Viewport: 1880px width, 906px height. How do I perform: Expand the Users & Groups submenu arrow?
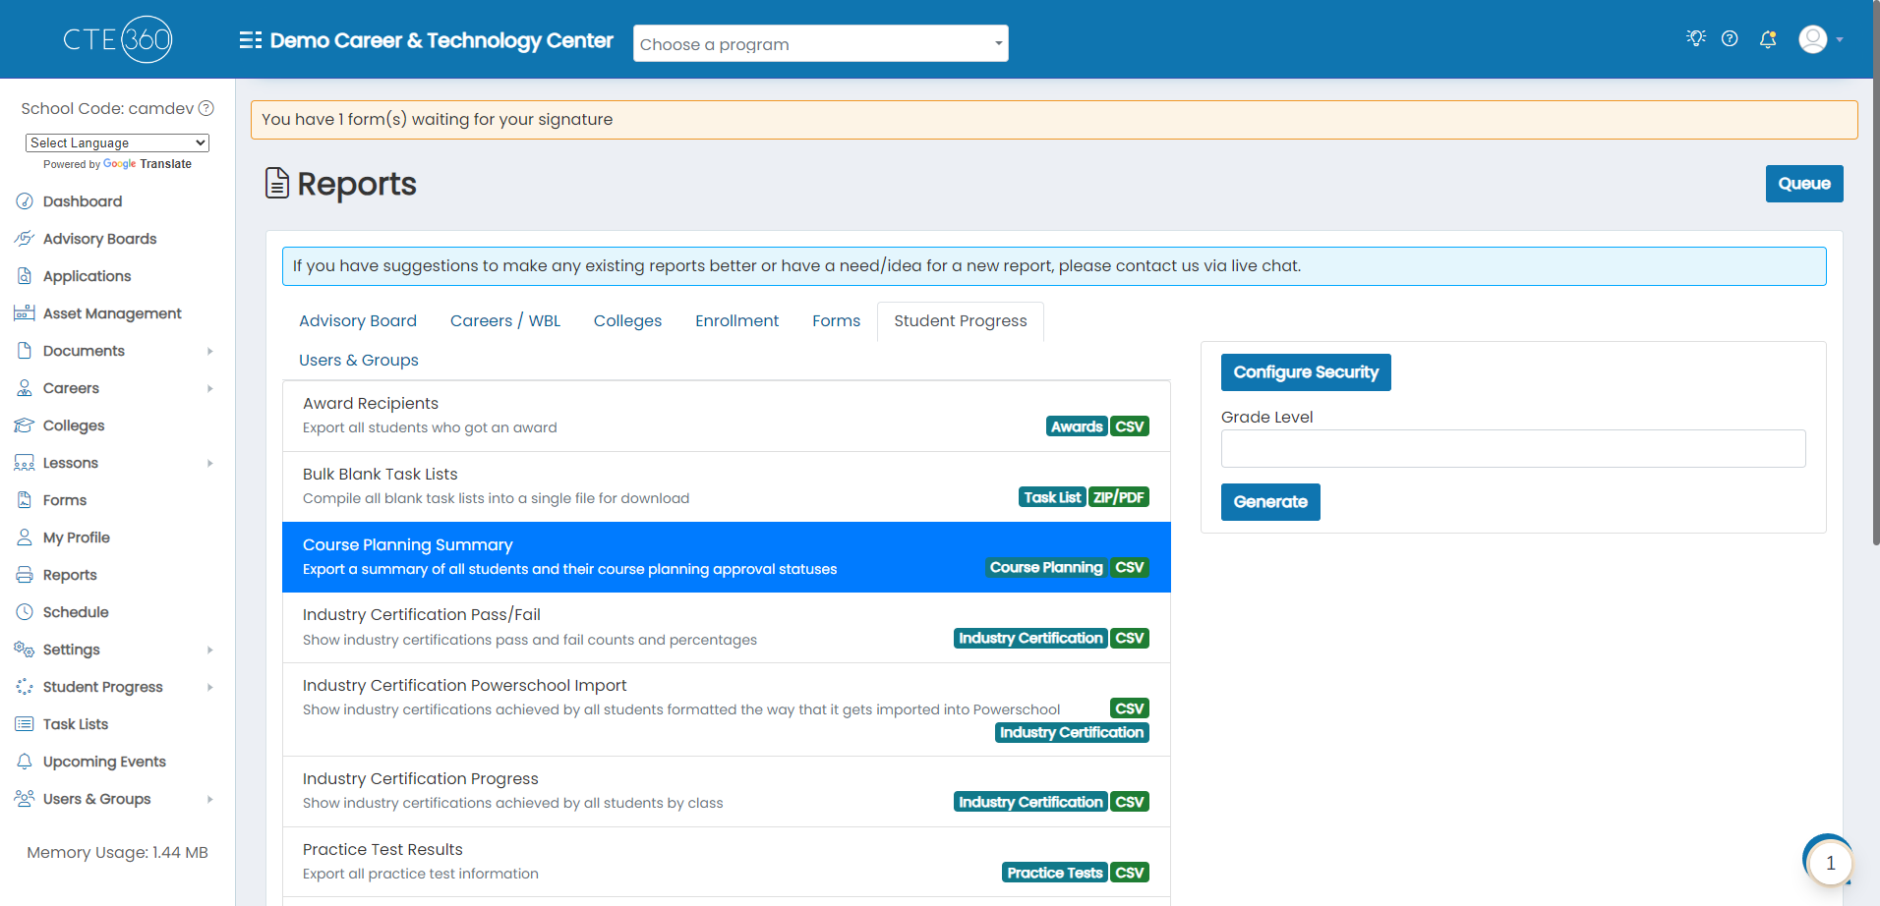[x=209, y=799]
